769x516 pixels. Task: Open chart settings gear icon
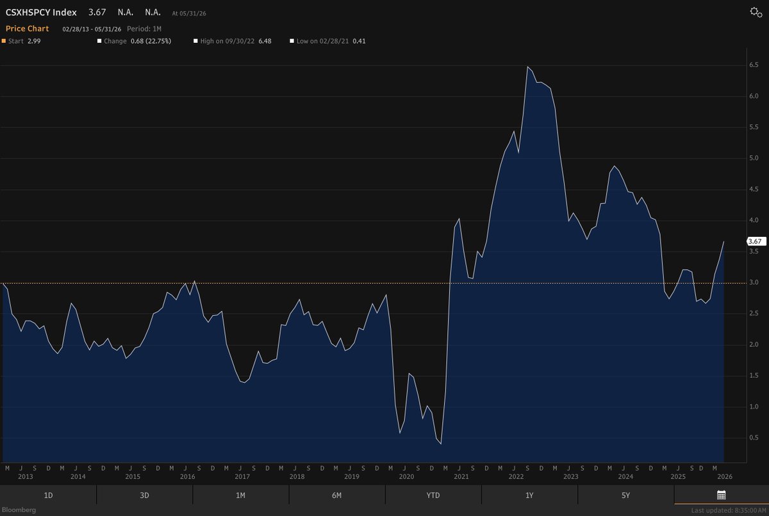756,13
